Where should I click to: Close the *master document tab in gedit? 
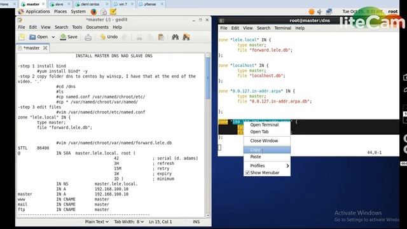[45, 48]
